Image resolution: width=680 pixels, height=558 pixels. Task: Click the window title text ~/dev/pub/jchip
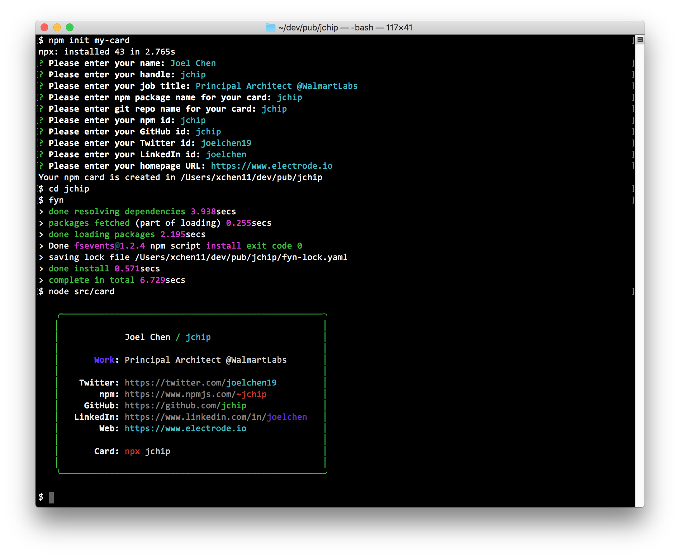click(x=308, y=28)
